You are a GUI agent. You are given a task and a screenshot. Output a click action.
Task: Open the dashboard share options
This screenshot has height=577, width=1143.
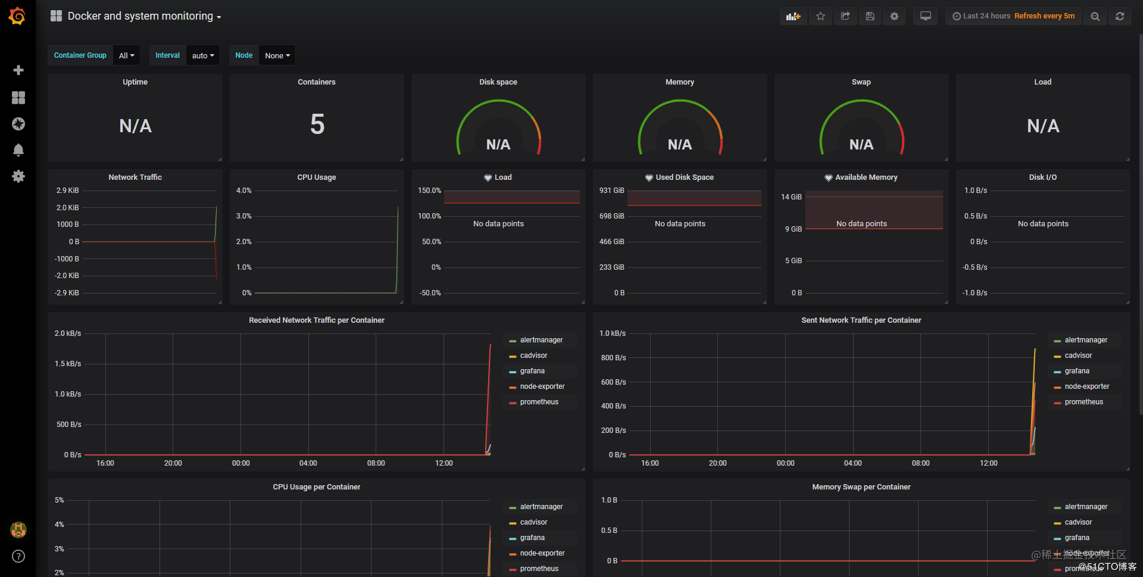click(845, 16)
